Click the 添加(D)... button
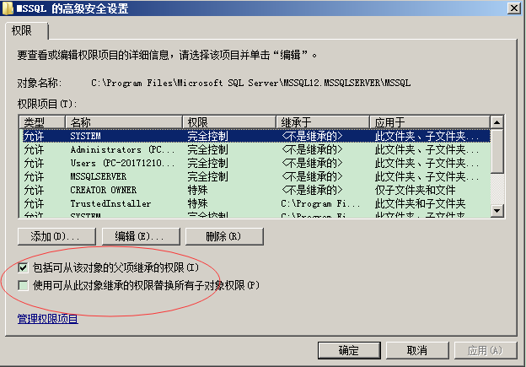This screenshot has width=526, height=367. (x=56, y=236)
